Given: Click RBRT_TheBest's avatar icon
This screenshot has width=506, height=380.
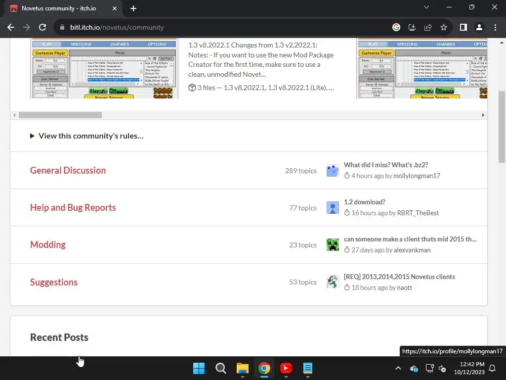Looking at the screenshot, I should click(x=333, y=207).
